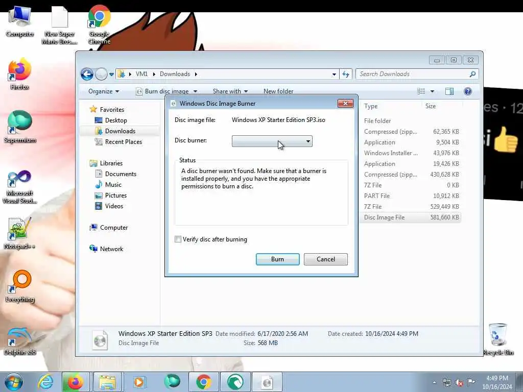Open Pictures library
The image size is (523, 392).
click(x=116, y=195)
